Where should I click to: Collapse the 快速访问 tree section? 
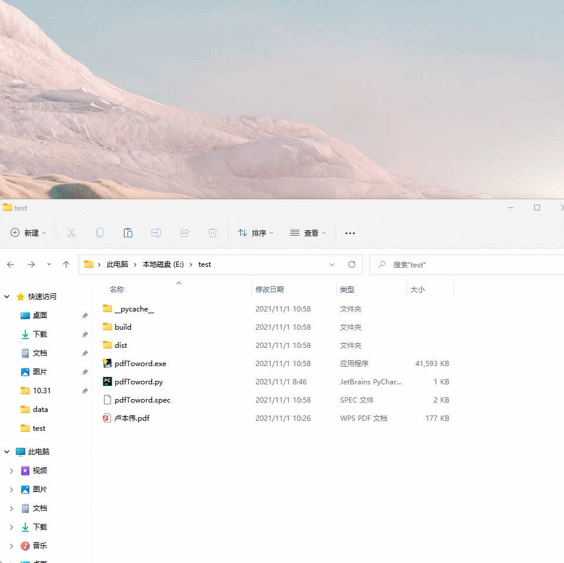pos(7,297)
